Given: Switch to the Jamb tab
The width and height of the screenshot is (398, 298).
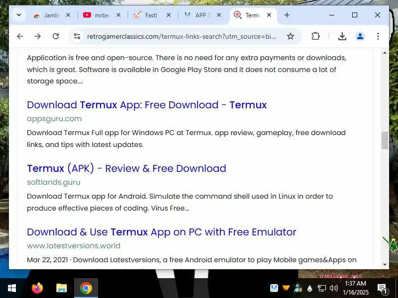Looking at the screenshot, I should [47, 15].
